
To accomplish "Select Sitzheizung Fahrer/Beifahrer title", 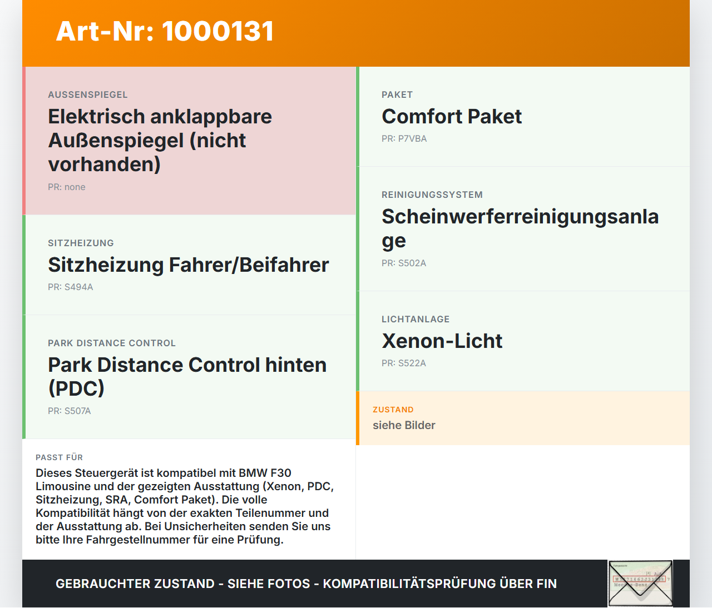I will pyautogui.click(x=189, y=265).
